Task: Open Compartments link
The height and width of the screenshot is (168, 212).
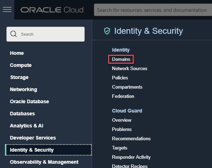Action: [x=127, y=87]
